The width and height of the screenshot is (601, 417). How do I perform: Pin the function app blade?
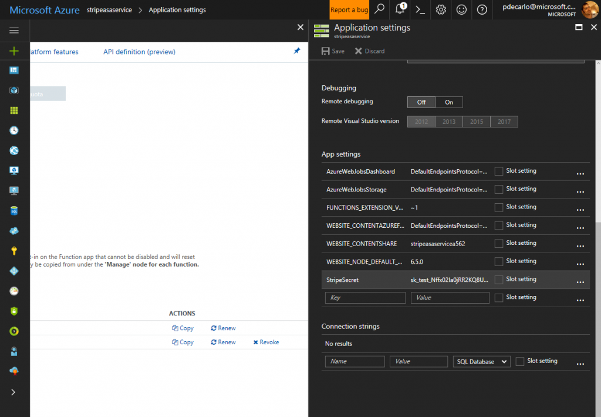coord(296,51)
